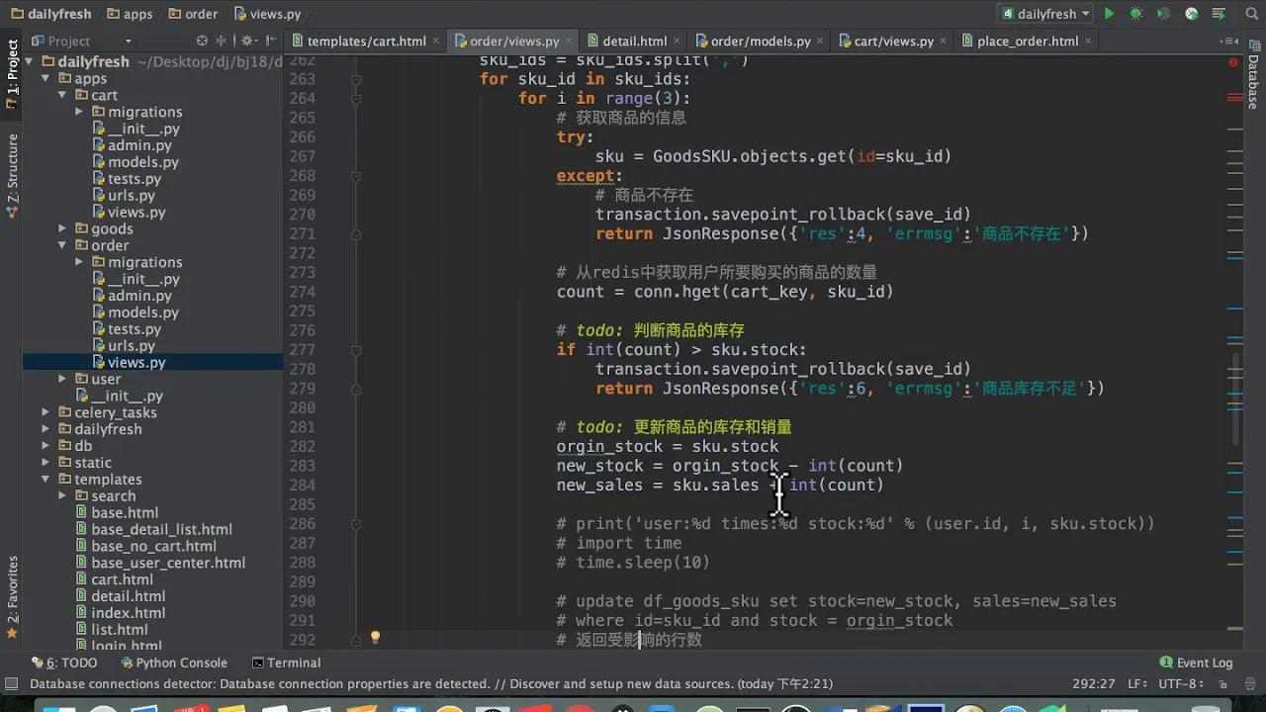The height and width of the screenshot is (712, 1266).
Task: Close the order/views.py tab
Action: tap(569, 41)
